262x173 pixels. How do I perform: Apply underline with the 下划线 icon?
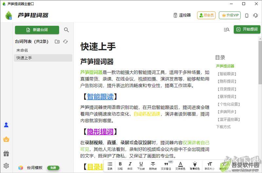pyautogui.click(x=141, y=166)
